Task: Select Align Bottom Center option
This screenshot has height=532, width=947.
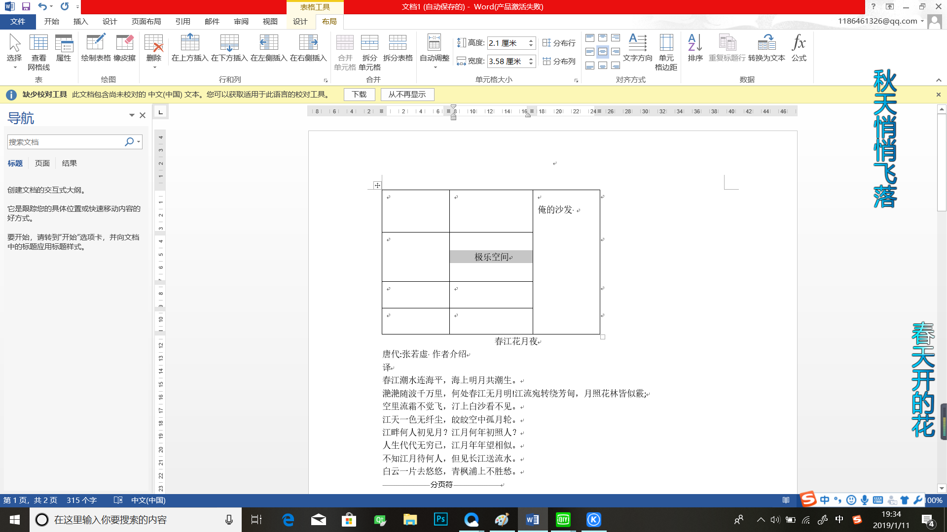Action: coord(603,66)
